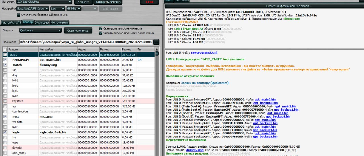
Task: Open the 66 Mhz frequency dropdown
Action: coord(74,9)
